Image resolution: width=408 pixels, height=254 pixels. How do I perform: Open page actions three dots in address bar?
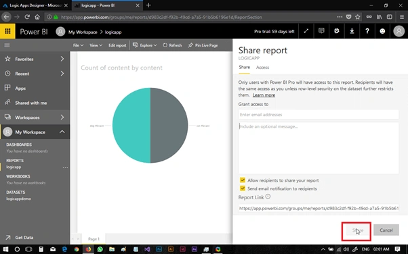point(340,17)
